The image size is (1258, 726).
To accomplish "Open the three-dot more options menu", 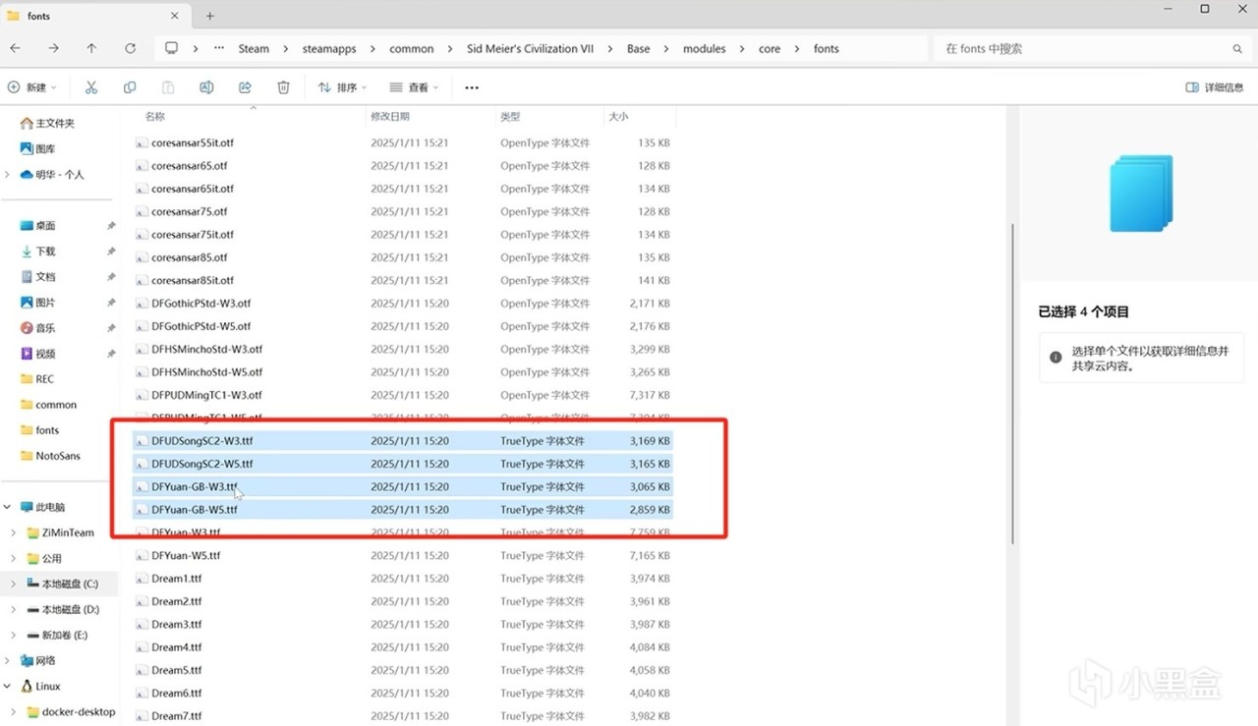I will (472, 87).
